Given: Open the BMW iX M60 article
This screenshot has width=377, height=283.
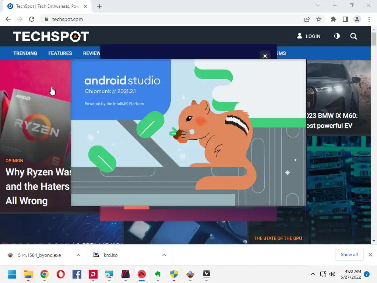Looking at the screenshot, I should pyautogui.click(x=332, y=120).
